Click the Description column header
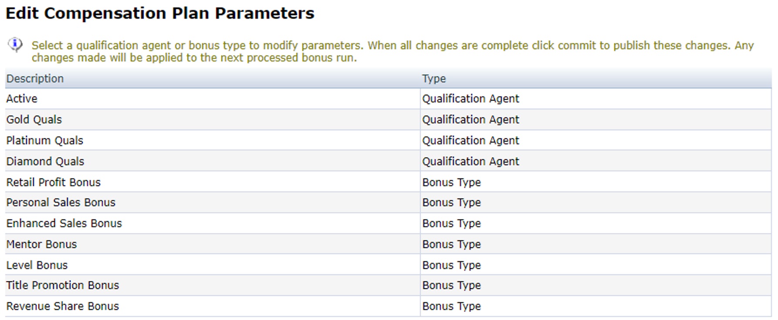This screenshot has width=778, height=320. pos(35,79)
